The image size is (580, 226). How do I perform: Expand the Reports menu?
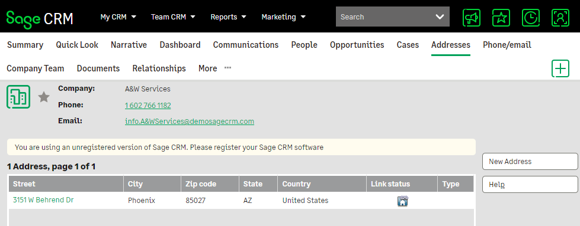coord(228,17)
